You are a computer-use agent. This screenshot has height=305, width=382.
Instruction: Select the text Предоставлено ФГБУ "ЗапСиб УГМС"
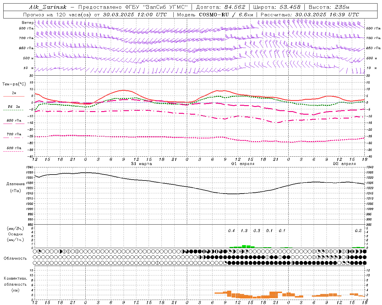tap(133, 7)
